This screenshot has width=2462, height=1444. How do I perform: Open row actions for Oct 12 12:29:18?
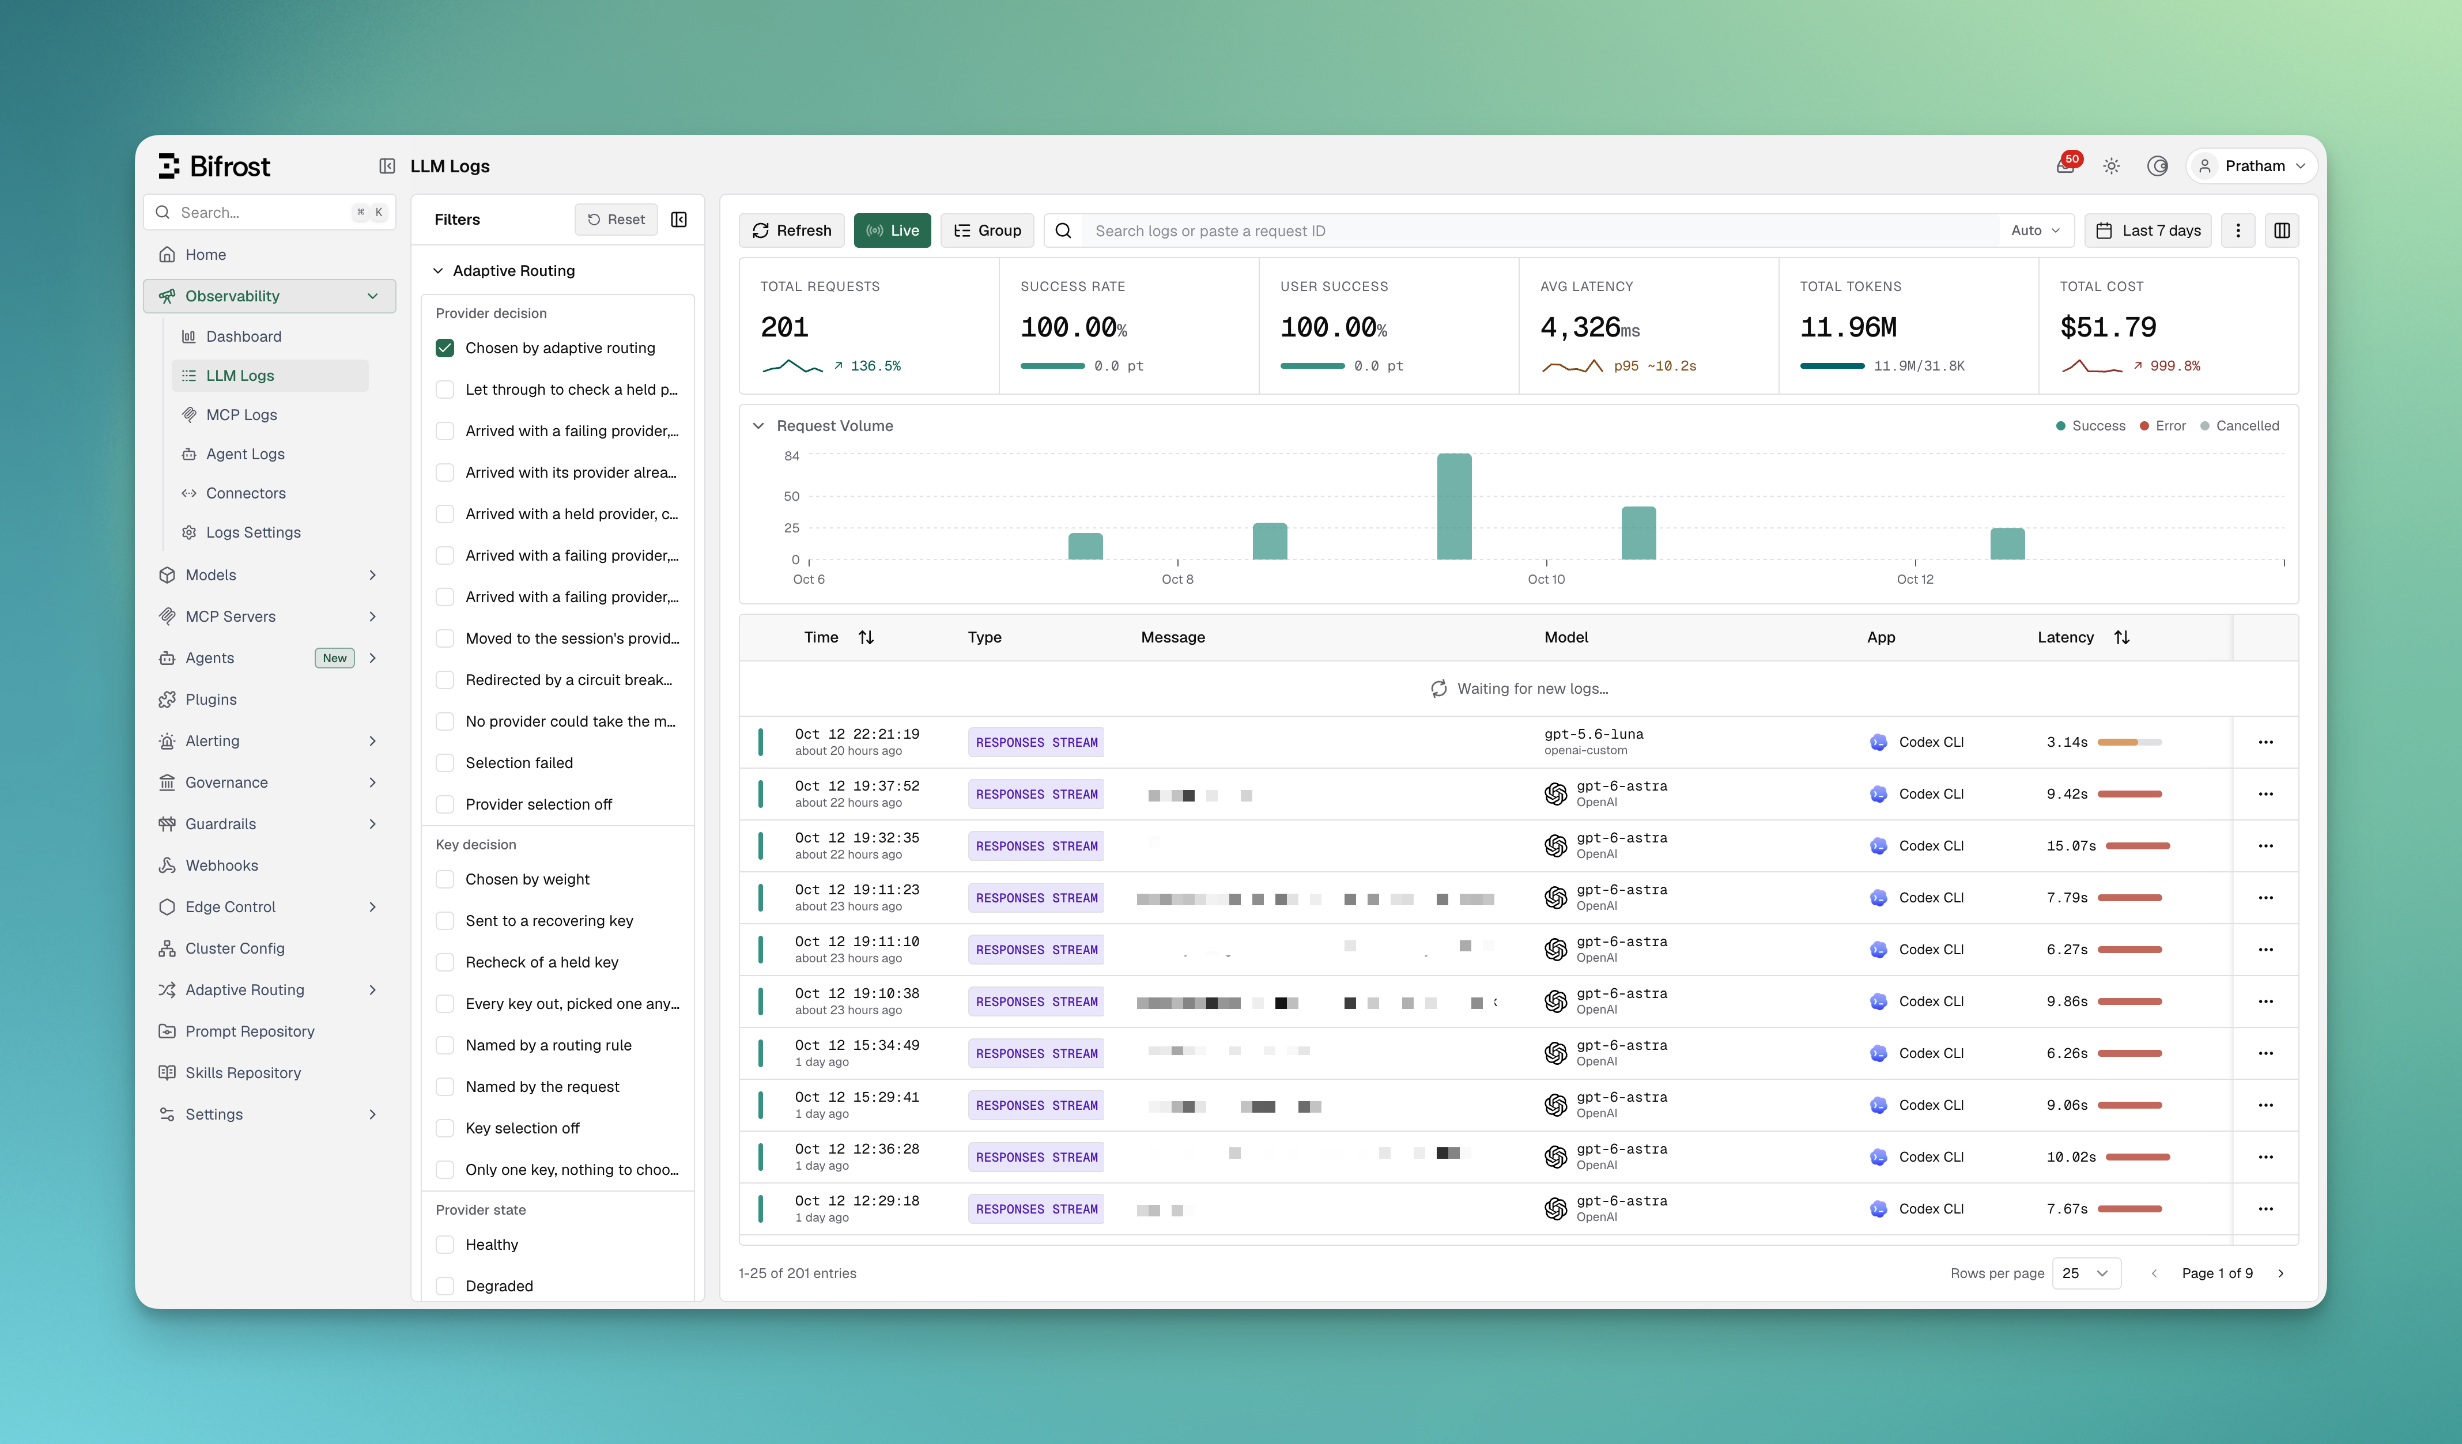tap(2265, 1208)
